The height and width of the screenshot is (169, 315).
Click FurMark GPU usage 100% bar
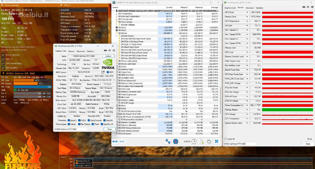click(33, 87)
